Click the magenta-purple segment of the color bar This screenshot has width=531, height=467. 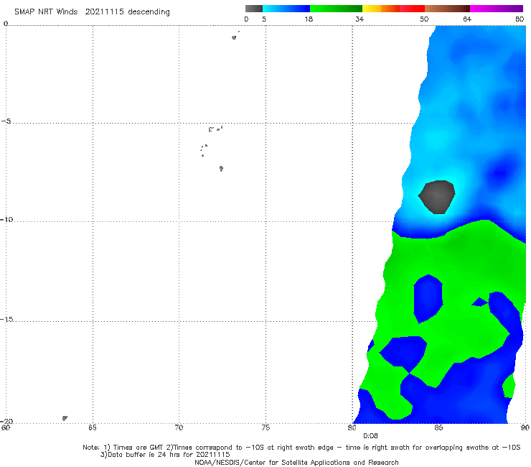pyautogui.click(x=497, y=9)
